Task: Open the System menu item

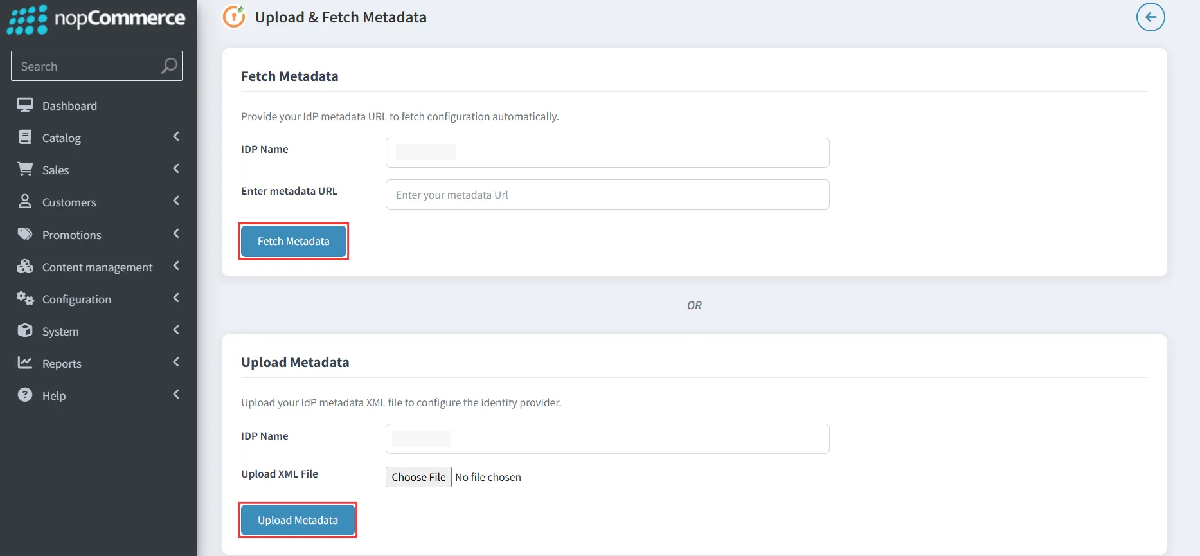Action: (98, 331)
